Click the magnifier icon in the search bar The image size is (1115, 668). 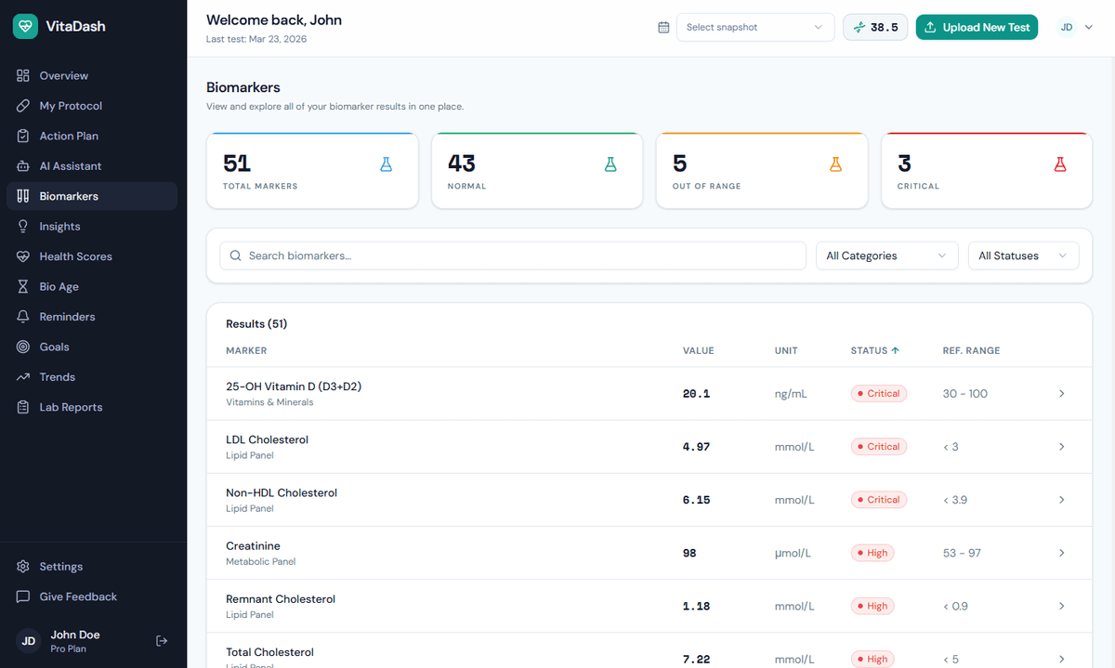235,255
